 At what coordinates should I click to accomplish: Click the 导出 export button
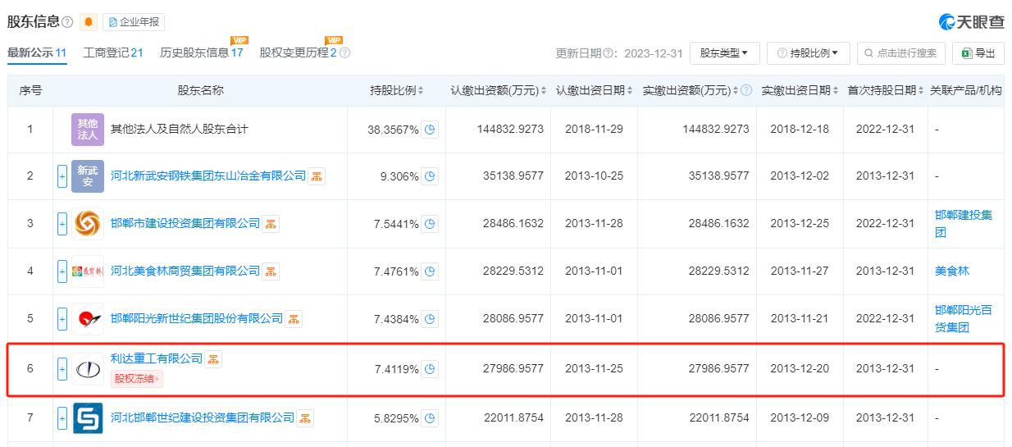pos(978,53)
